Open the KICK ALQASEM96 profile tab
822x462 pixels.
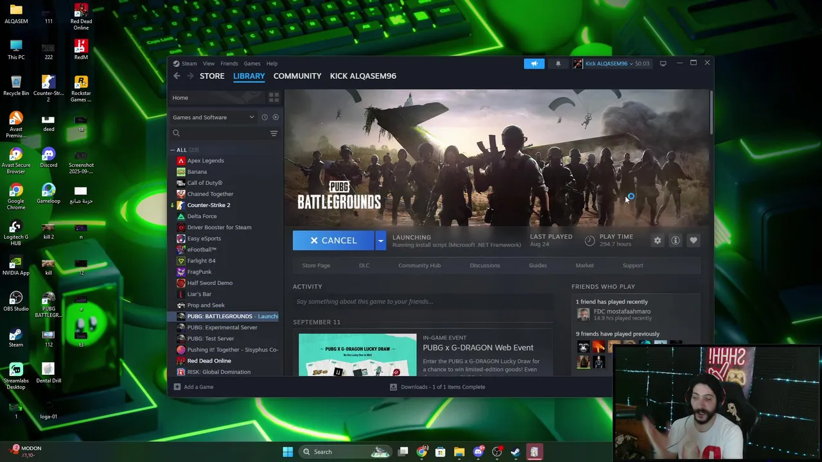tap(363, 76)
